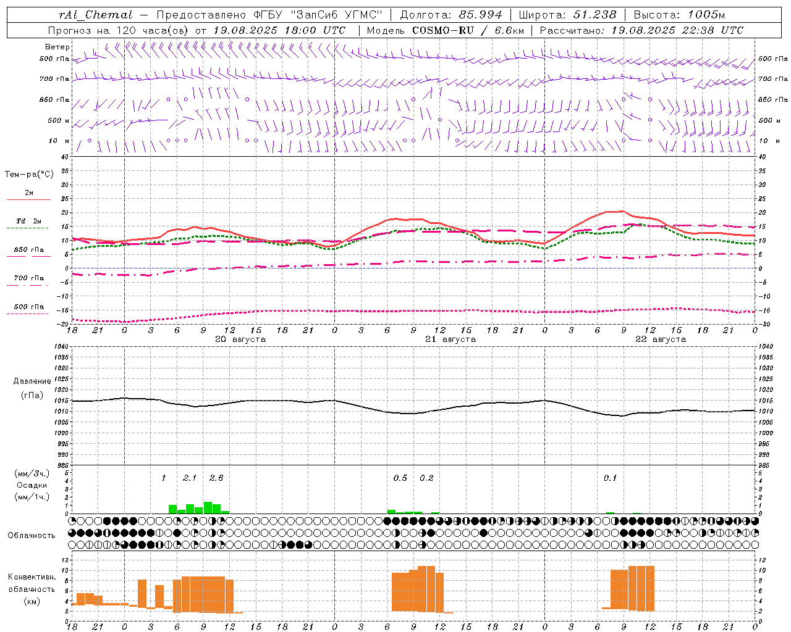The width and height of the screenshot is (791, 632).
Task: Click the 'Давление' pressure panel label
Action: (32, 381)
